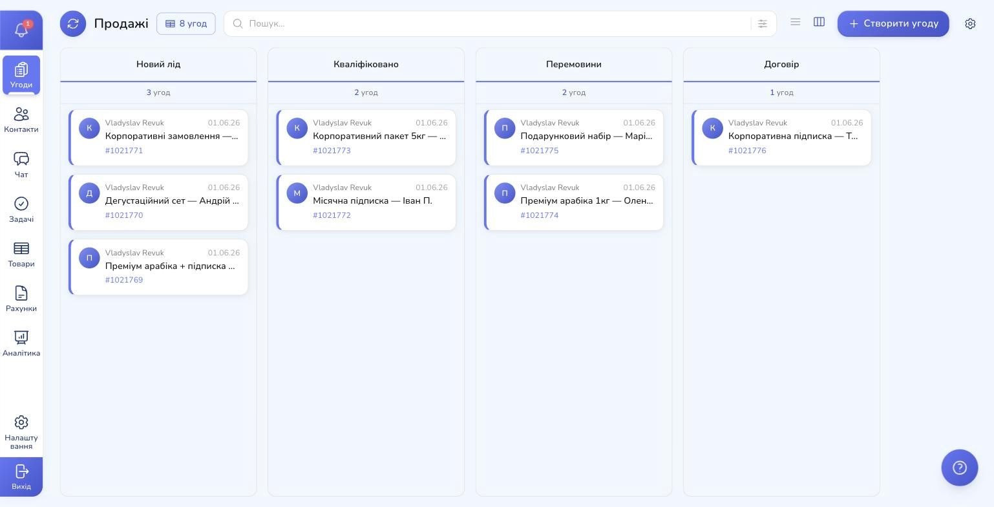Open deal link #1021776

point(747,151)
